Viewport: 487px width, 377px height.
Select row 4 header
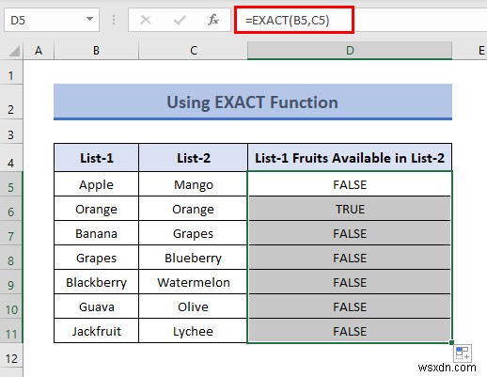coord(11,158)
